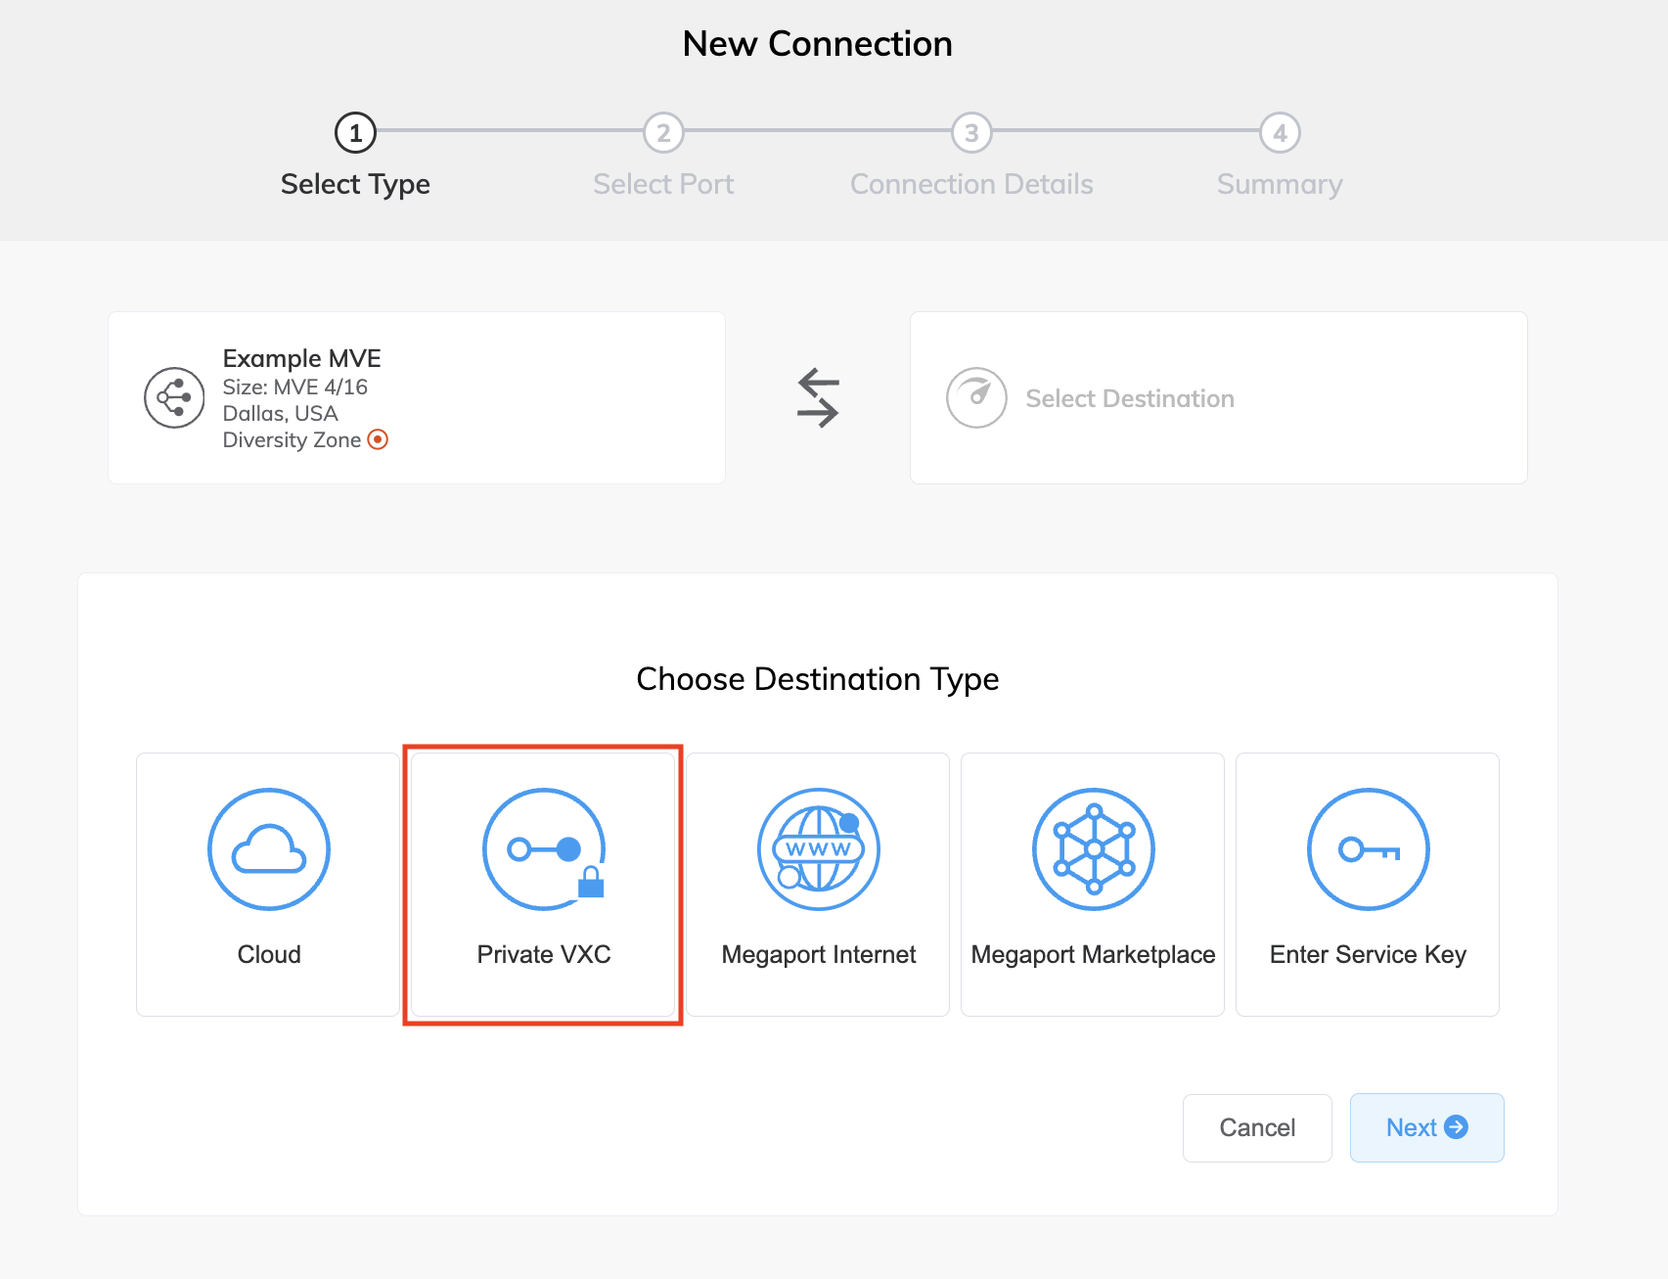
Task: Click the Example MVE share icon
Action: point(174,398)
